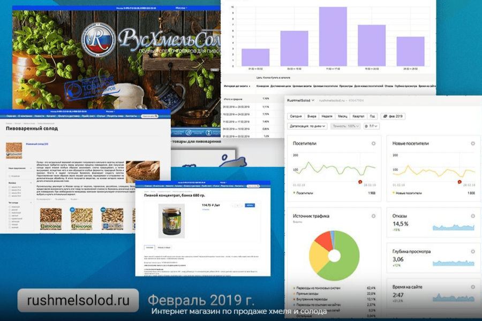Tick the second Тип солода checkbox
The width and height of the screenshot is (482, 321).
click(x=10, y=210)
